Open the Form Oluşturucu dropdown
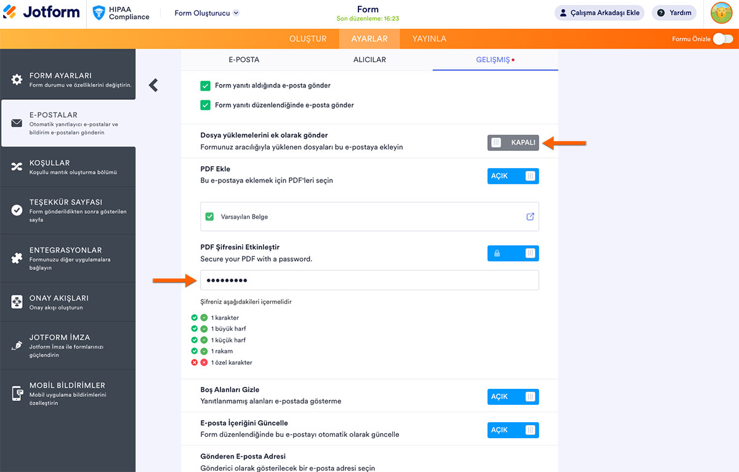Screen dimensions: 739x472 point(207,13)
